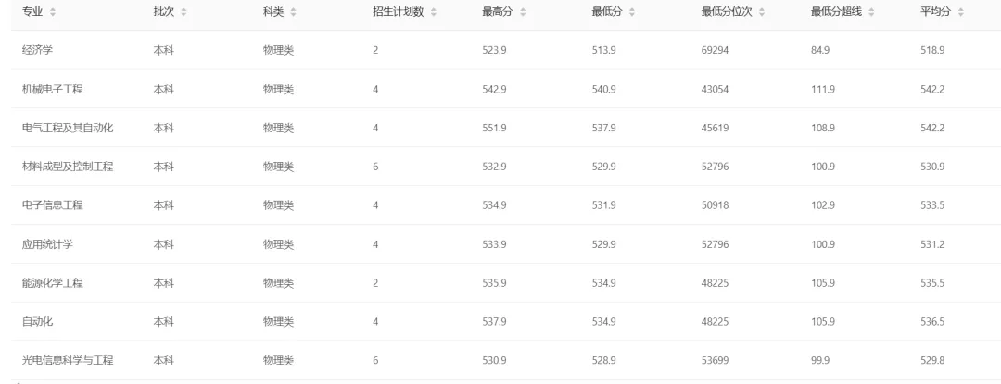Sort by 最低分超线 via its arrow icon
This screenshot has width=1001, height=384.
coord(872,11)
